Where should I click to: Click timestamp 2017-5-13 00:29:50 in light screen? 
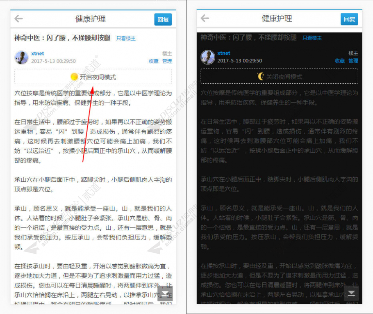click(54, 61)
